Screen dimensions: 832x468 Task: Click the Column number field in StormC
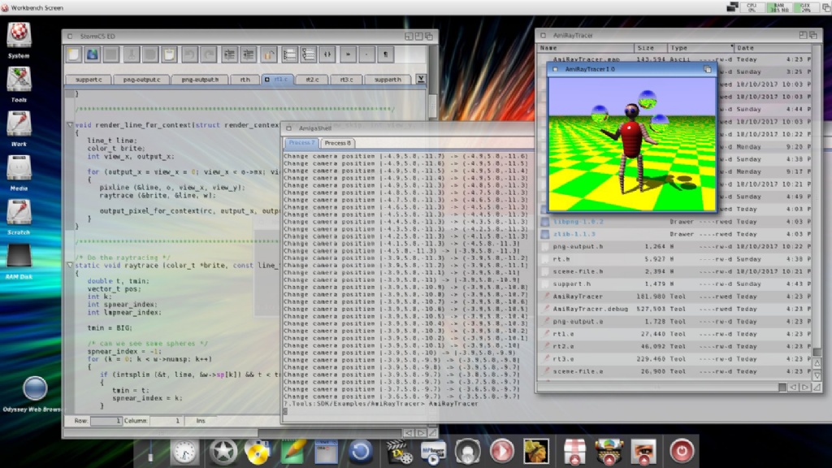coord(166,421)
